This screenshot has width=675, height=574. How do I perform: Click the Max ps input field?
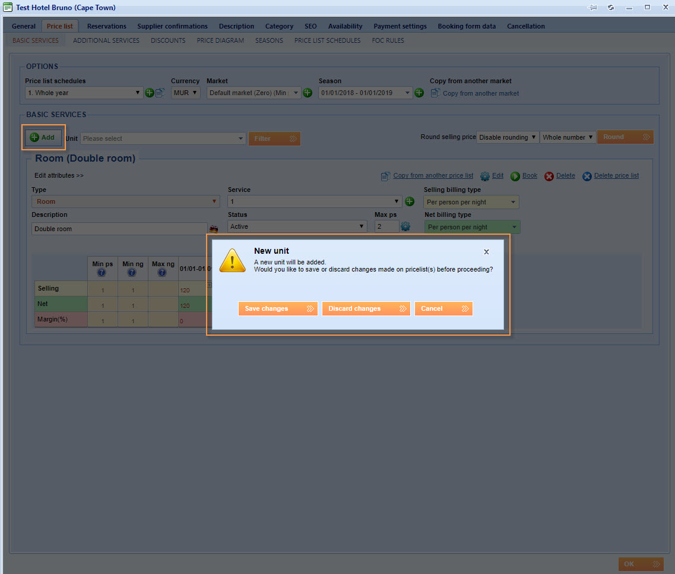click(x=387, y=226)
